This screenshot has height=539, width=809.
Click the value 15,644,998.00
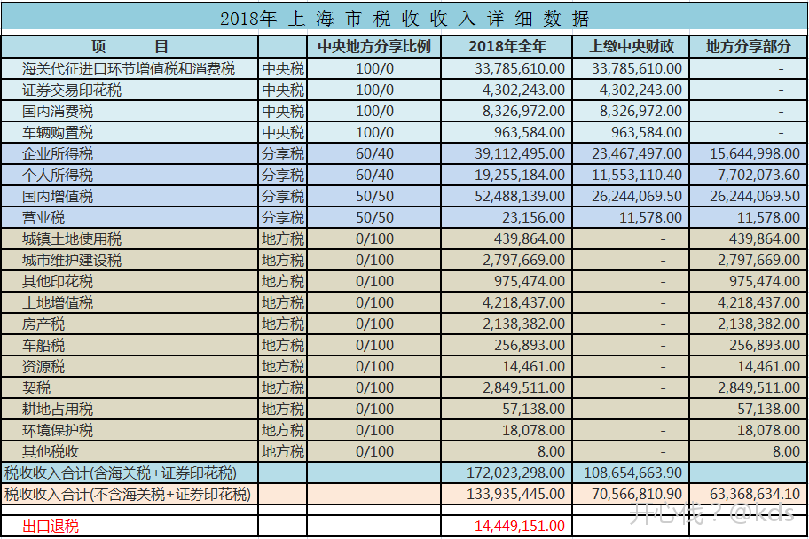[755, 153]
